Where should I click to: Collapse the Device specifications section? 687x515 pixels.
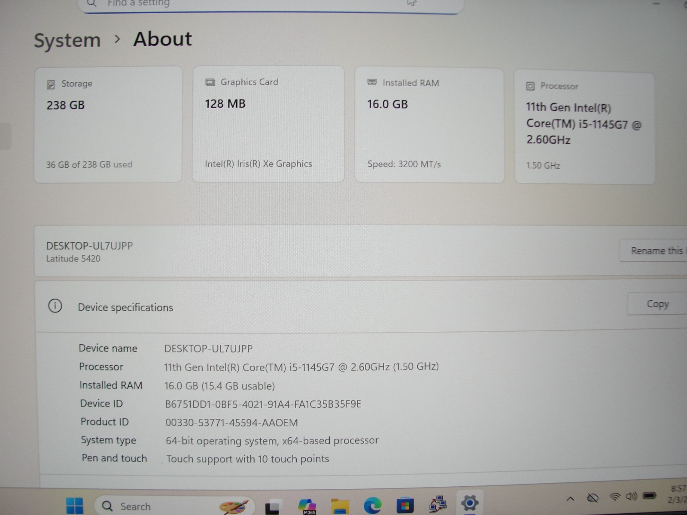(361, 306)
